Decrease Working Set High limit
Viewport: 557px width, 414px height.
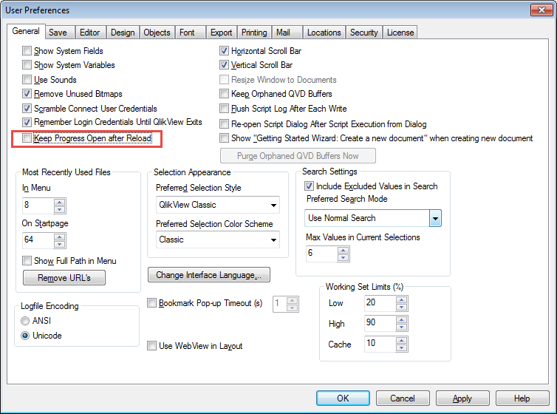pyautogui.click(x=401, y=327)
